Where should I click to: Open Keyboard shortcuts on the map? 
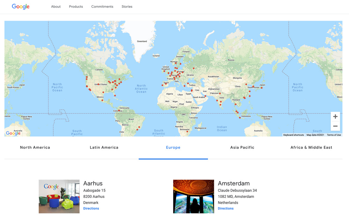294,135
